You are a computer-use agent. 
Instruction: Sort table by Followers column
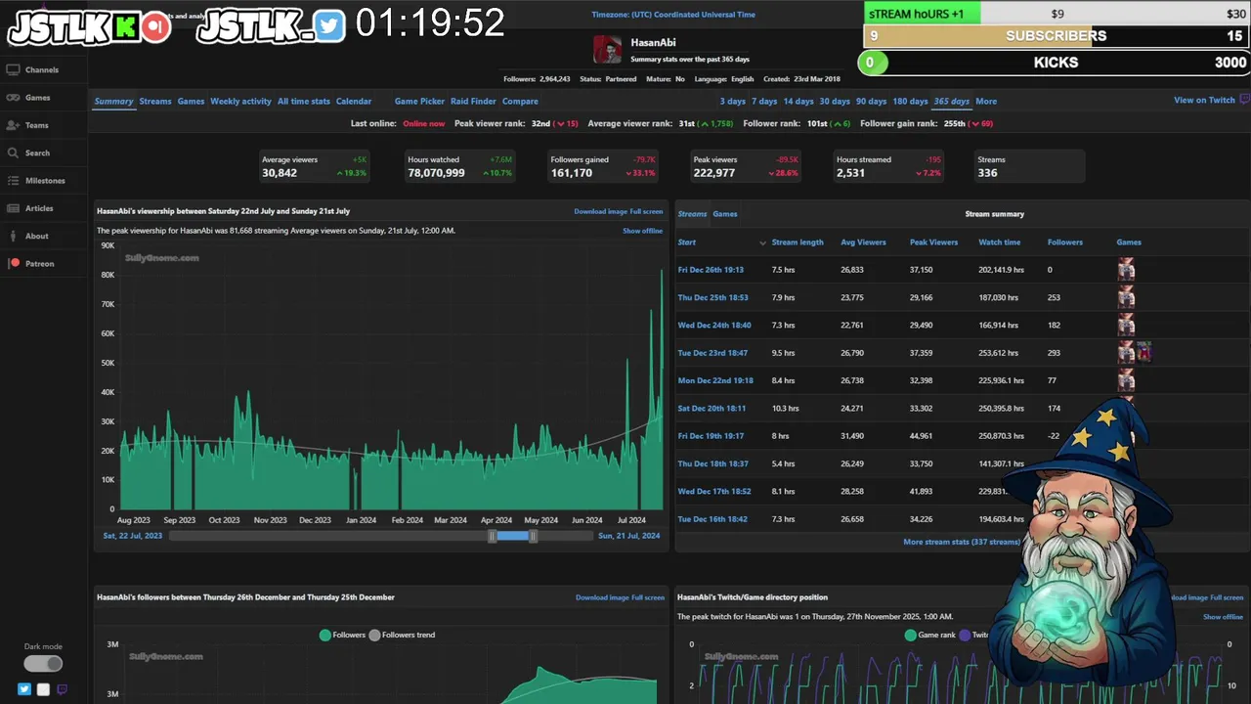coord(1064,242)
